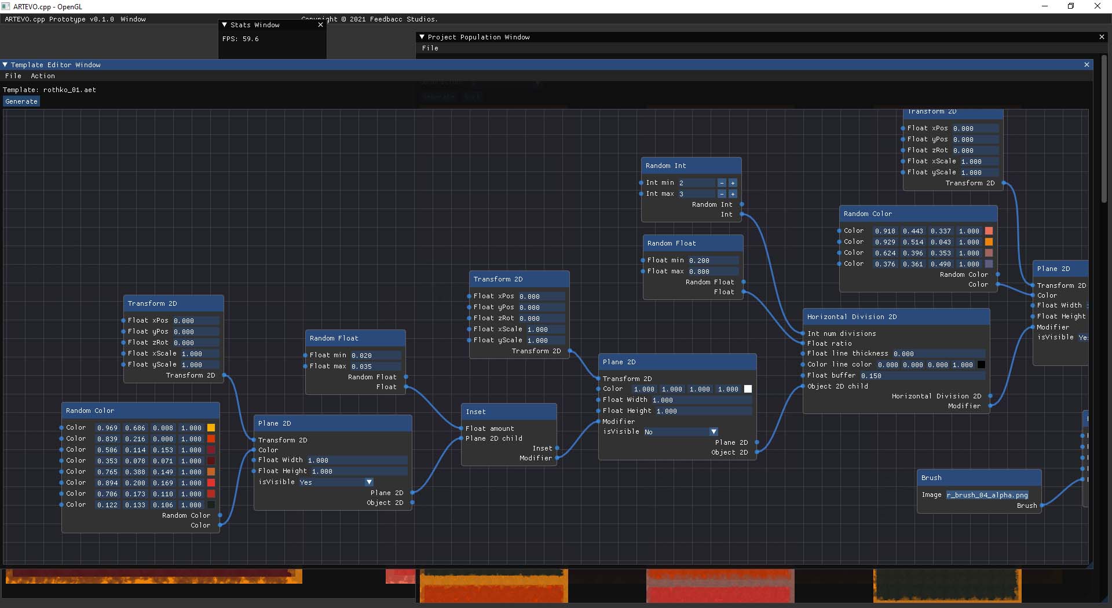Image resolution: width=1112 pixels, height=608 pixels.
Task: Click Color output pin of left Random Color
Action: coord(220,525)
